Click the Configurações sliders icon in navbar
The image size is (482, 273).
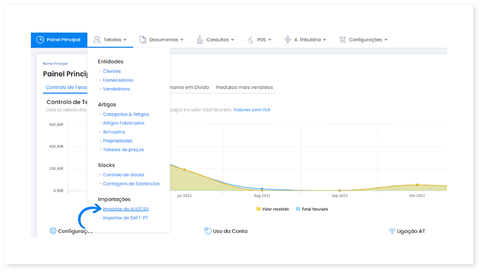click(x=342, y=40)
